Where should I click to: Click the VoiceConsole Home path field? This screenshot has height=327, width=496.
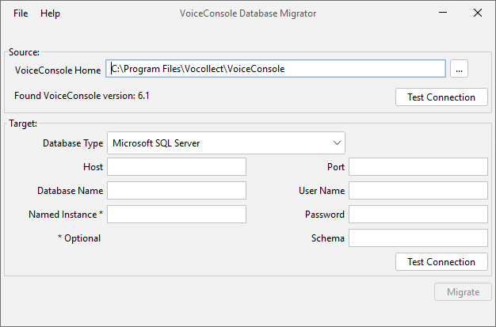277,69
